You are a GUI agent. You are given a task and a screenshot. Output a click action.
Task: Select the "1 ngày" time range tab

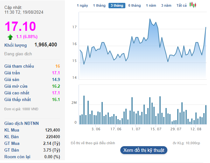(82, 6)
